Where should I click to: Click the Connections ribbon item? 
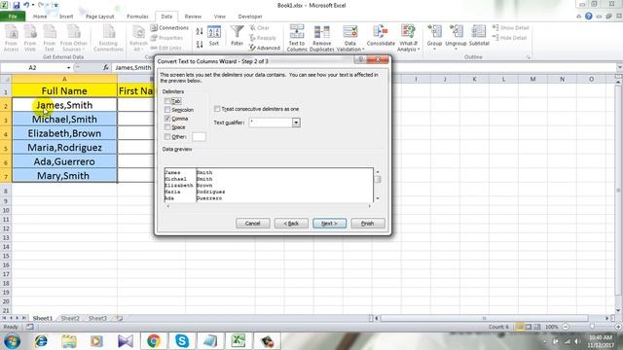(x=169, y=28)
